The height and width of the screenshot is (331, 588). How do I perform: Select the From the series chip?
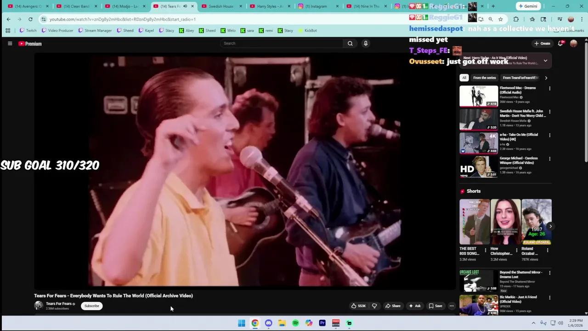click(484, 78)
